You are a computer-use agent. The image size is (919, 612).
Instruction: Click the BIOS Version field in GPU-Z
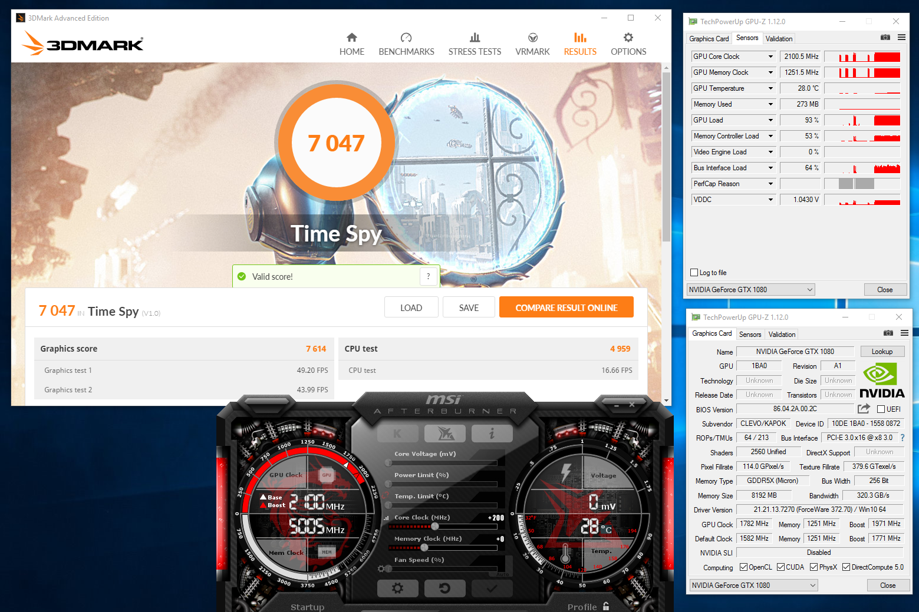tap(795, 409)
